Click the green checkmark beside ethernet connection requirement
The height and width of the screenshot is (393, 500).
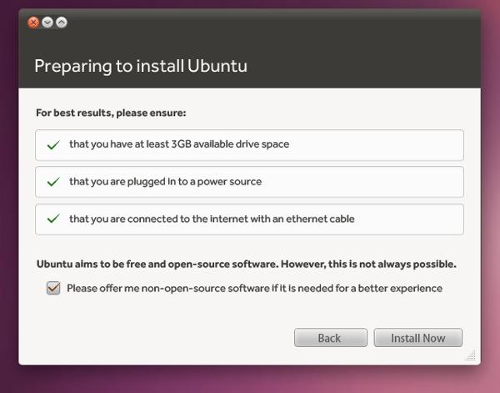pyautogui.click(x=53, y=219)
